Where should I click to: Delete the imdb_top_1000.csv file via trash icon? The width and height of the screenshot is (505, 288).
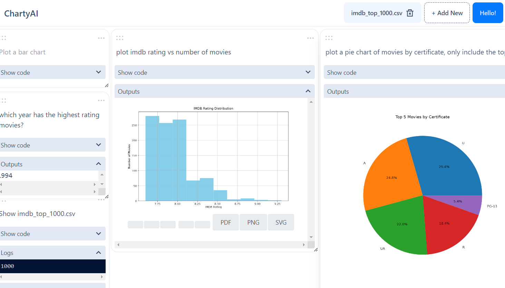pos(410,13)
